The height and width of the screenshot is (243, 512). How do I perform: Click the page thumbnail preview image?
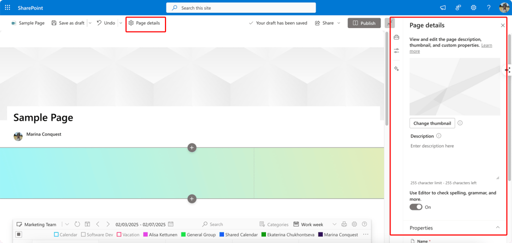click(455, 86)
